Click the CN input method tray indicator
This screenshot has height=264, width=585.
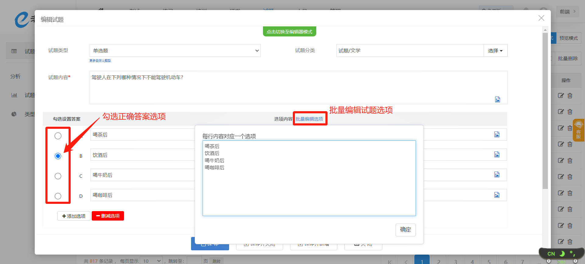click(551, 254)
